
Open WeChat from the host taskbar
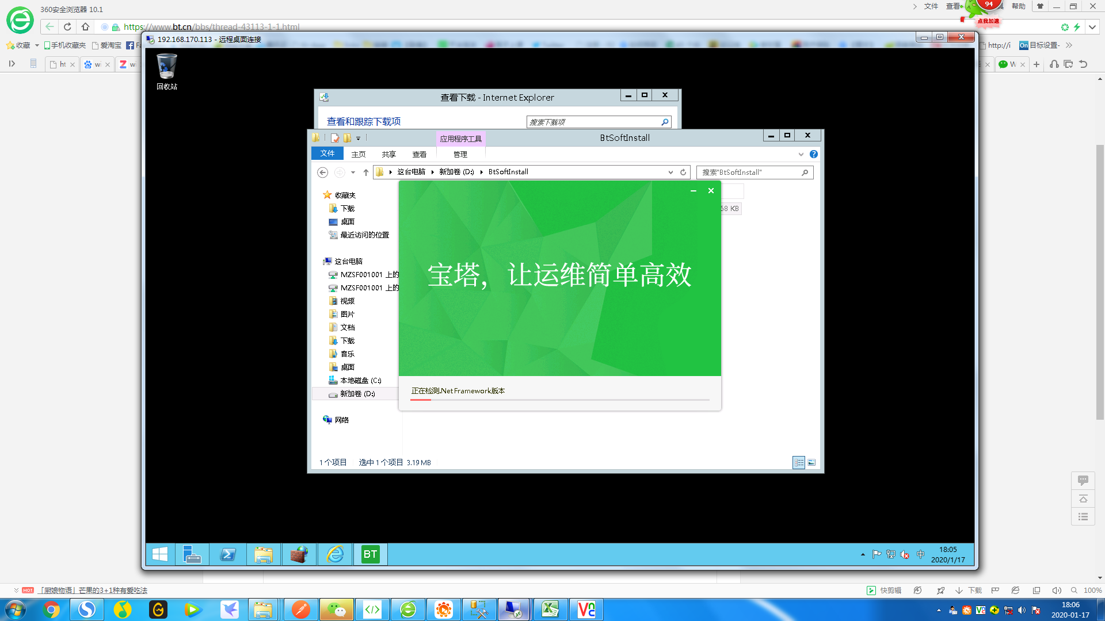pyautogui.click(x=337, y=609)
